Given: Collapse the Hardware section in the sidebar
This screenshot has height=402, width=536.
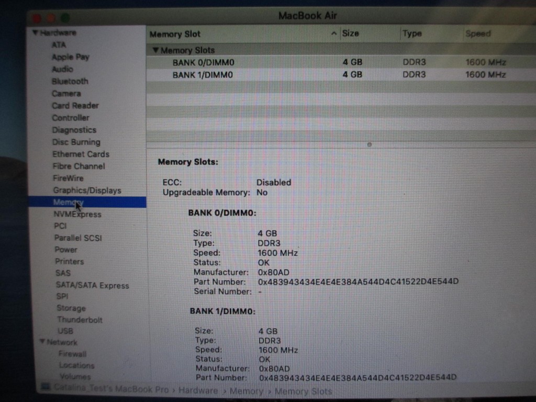Looking at the screenshot, I should (x=35, y=33).
